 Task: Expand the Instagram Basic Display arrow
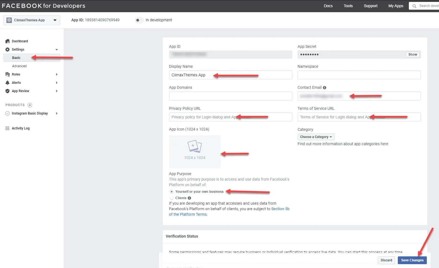(x=57, y=113)
